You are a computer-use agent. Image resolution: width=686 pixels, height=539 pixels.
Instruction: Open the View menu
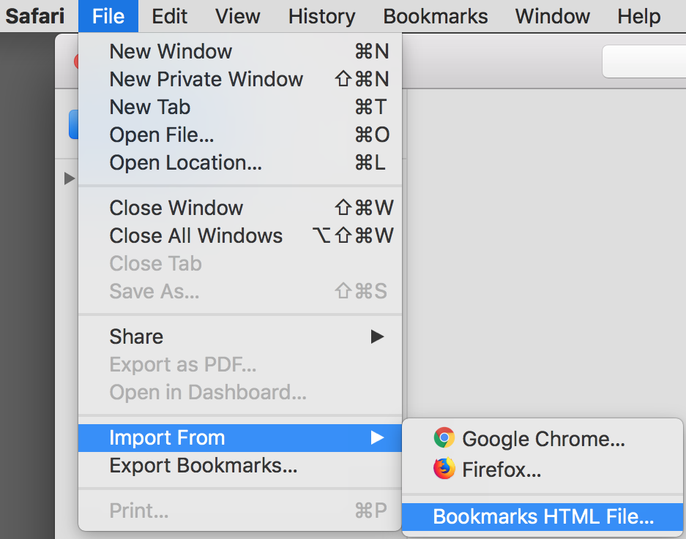(x=238, y=16)
